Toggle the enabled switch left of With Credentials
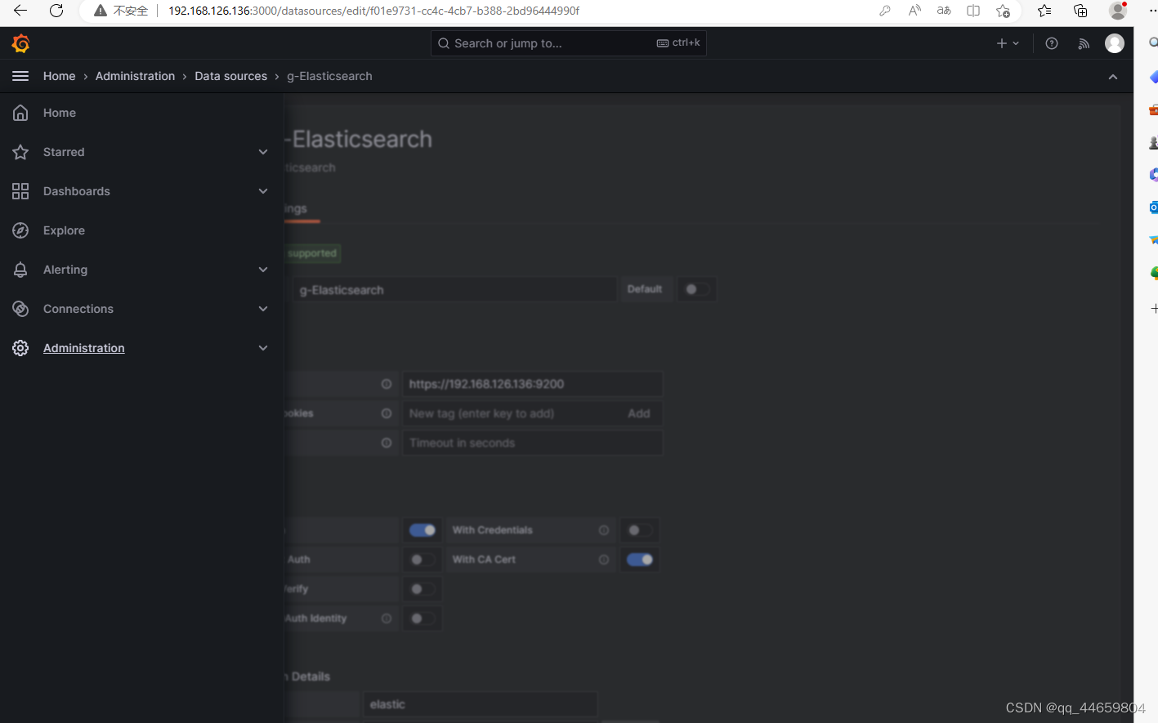1158x723 pixels. 423,530
